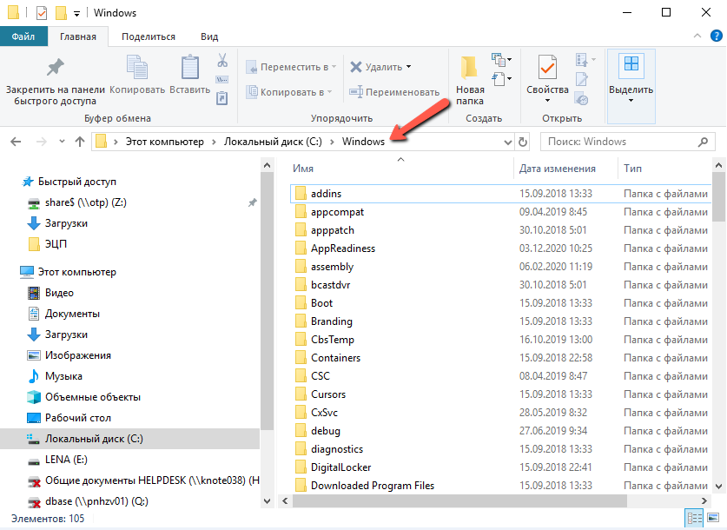Click the blue help question mark icon
727x530 pixels.
tap(717, 36)
